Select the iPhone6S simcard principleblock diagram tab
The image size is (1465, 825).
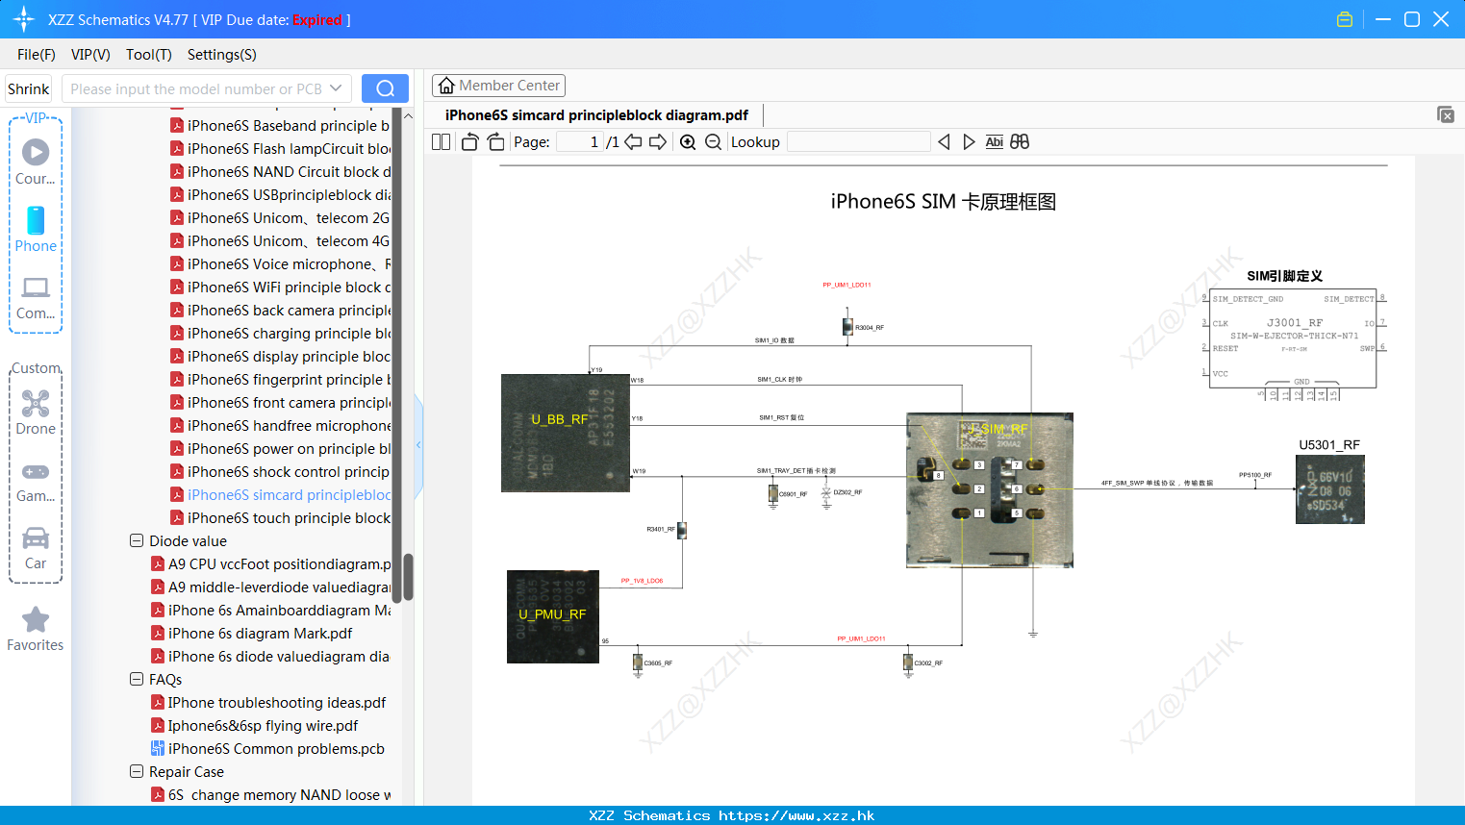(x=596, y=115)
